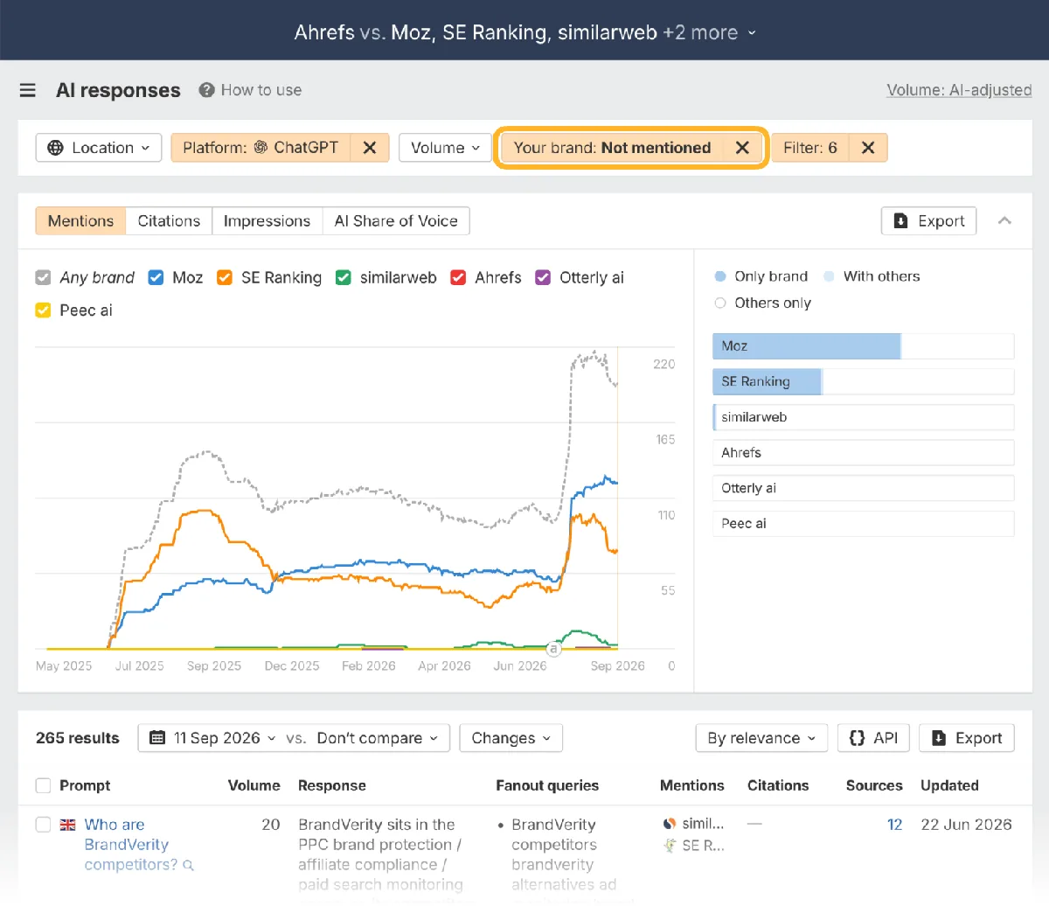The width and height of the screenshot is (1049, 906).
Task: Click the Moz bar in brand list
Action: (x=864, y=346)
